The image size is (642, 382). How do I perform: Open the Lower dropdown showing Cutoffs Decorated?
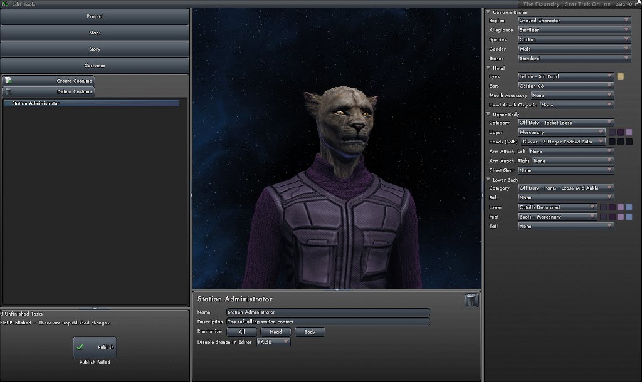pos(557,207)
